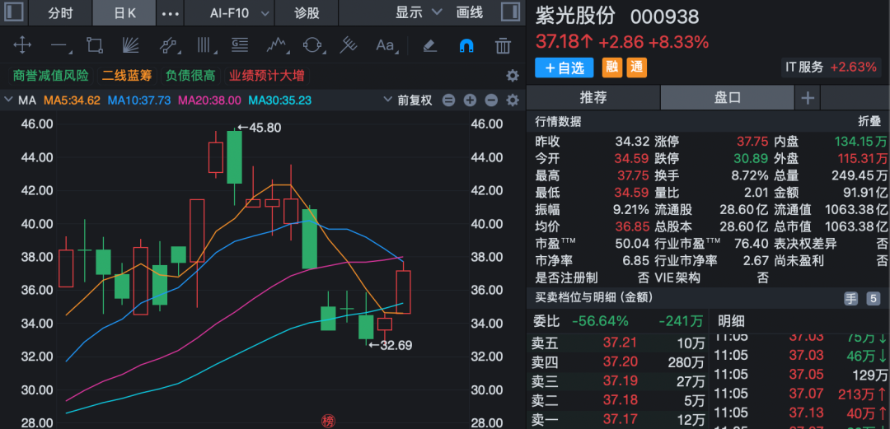
Task: Click the MA5:34.62 indicator label
Action: pyautogui.click(x=72, y=100)
